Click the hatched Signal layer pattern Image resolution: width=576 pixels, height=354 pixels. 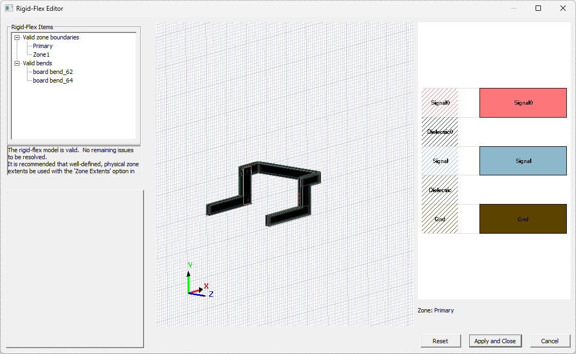point(440,161)
